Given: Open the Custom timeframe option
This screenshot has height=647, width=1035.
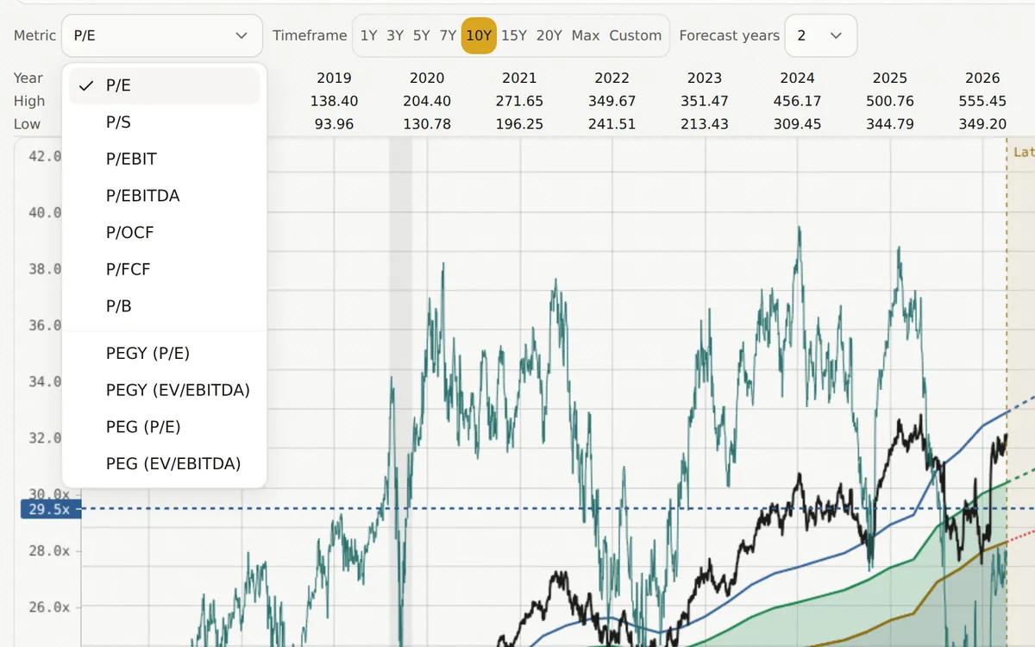Looking at the screenshot, I should pyautogui.click(x=636, y=35).
